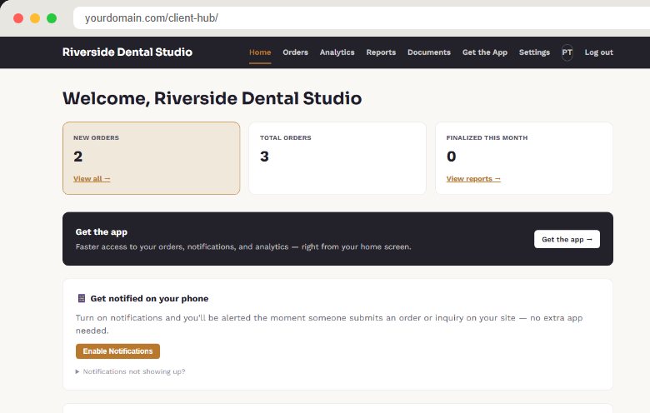The image size is (650, 413).
Task: Click the red close window button
Action: [x=18, y=18]
